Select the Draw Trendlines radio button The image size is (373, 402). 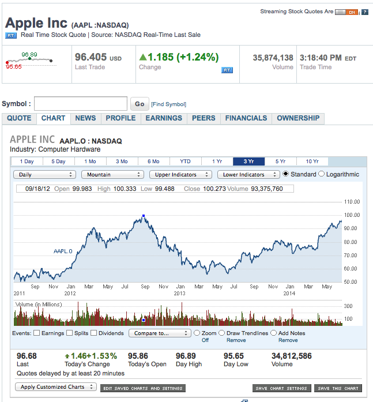(x=221, y=333)
